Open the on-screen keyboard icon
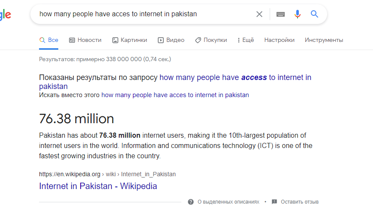 click(x=280, y=14)
